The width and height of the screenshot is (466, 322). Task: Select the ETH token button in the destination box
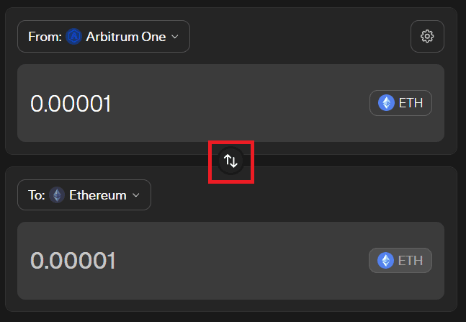(x=400, y=260)
